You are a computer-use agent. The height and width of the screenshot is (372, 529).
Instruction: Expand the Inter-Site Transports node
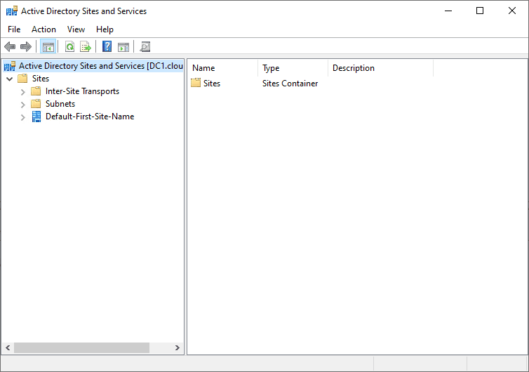point(22,91)
